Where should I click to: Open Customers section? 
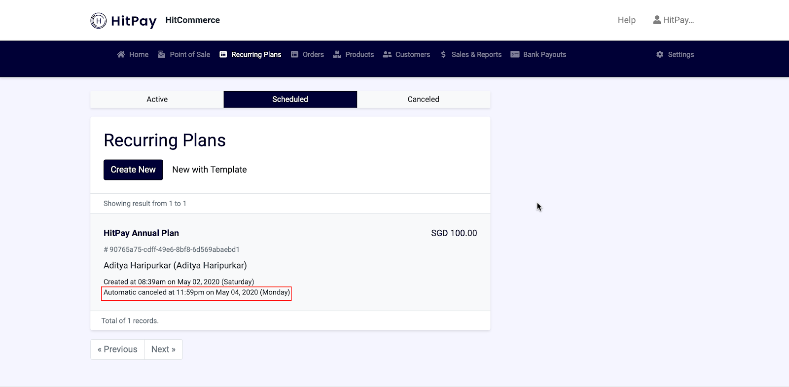pyautogui.click(x=406, y=55)
